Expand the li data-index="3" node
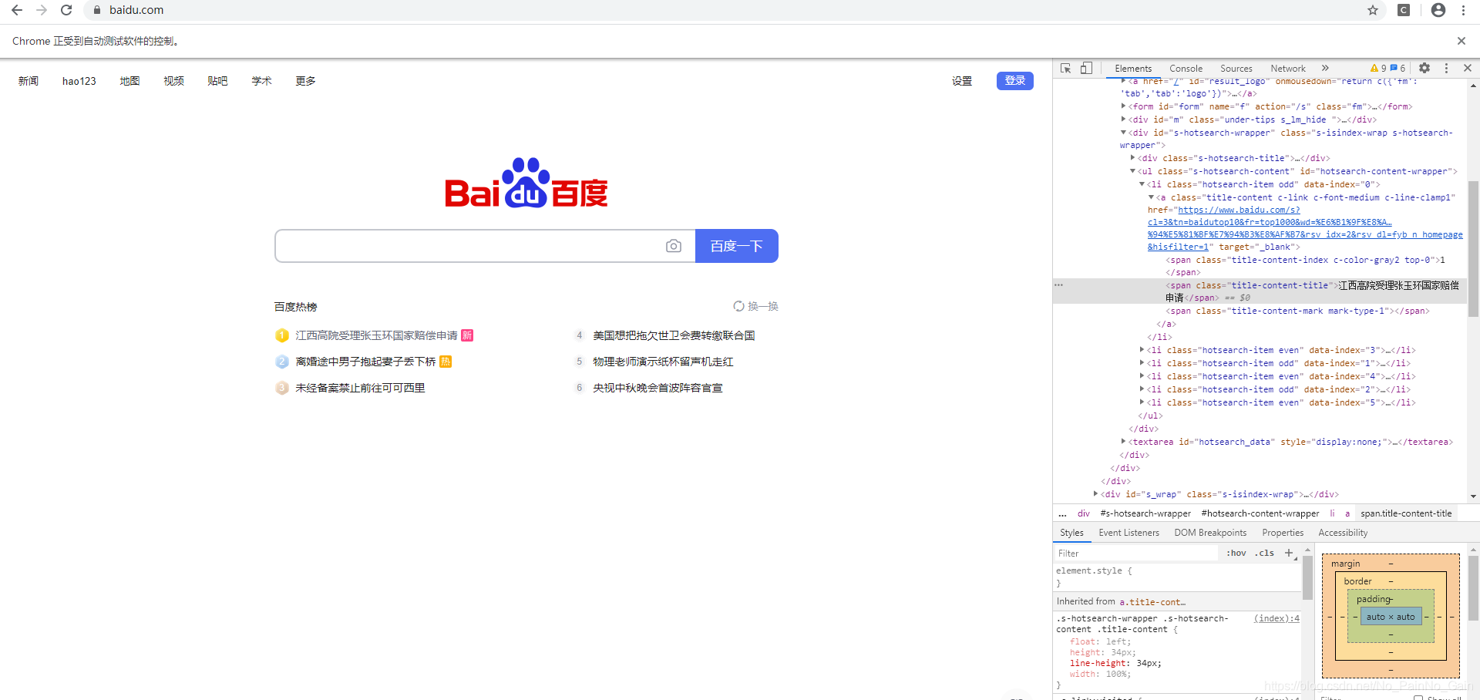The width and height of the screenshot is (1480, 700). pos(1142,350)
